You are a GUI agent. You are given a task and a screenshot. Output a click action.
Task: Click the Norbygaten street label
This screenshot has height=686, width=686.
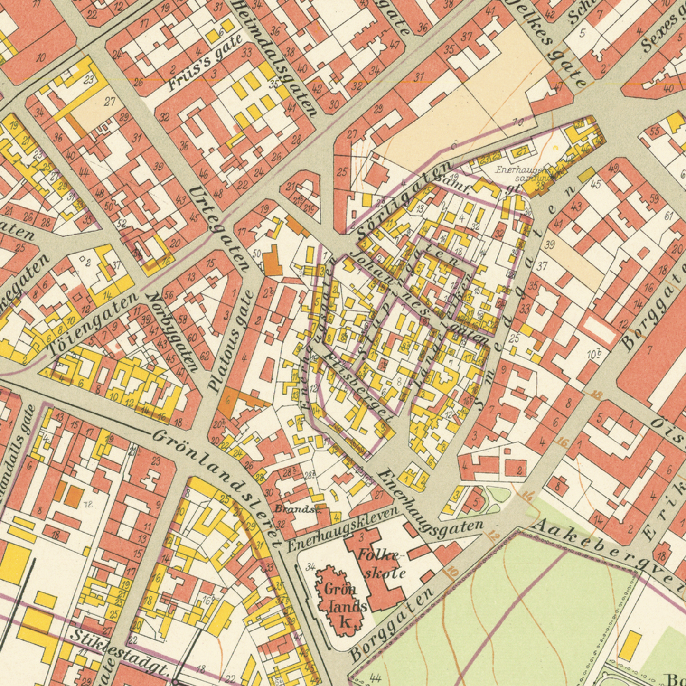pyautogui.click(x=172, y=332)
